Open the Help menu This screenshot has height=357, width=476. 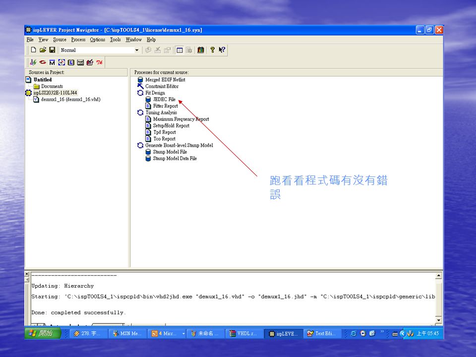151,40
